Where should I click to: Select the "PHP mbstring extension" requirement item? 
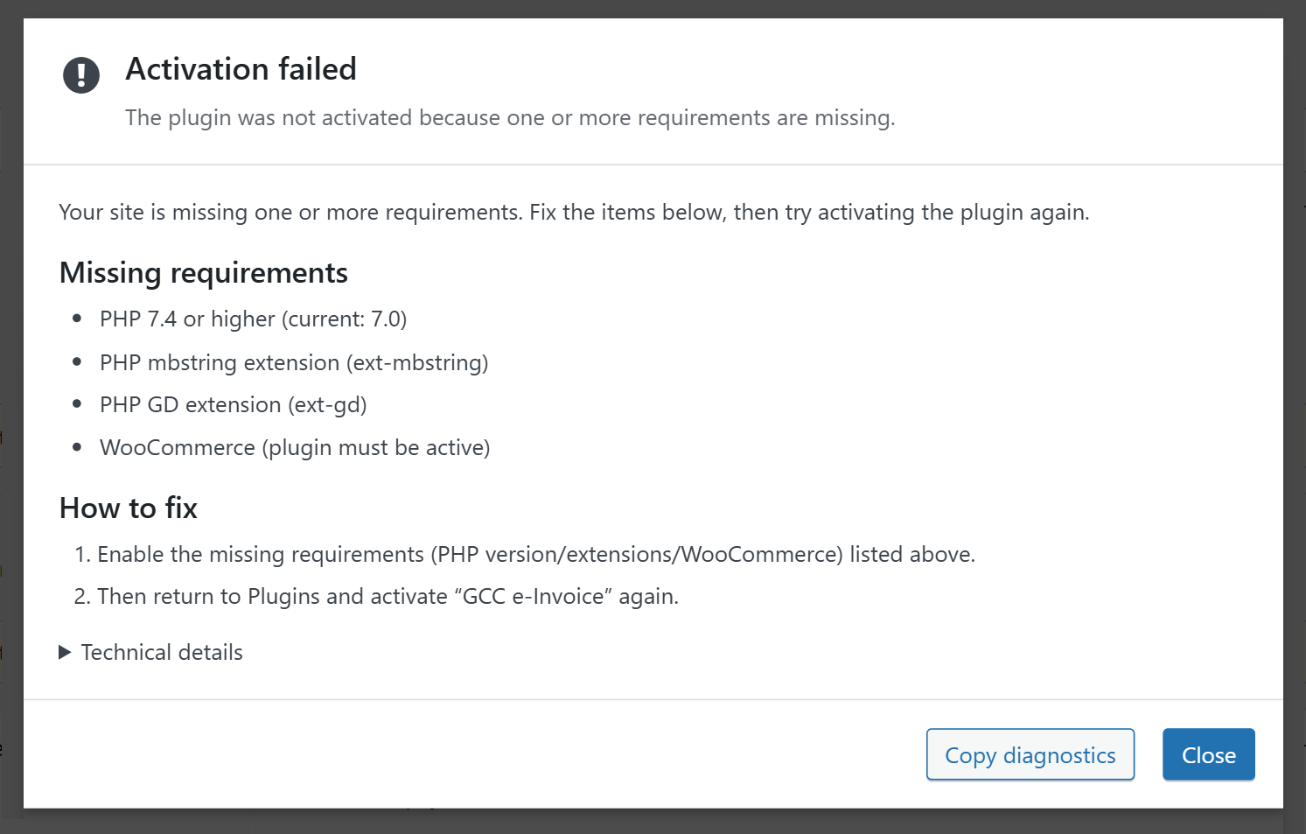(x=293, y=362)
